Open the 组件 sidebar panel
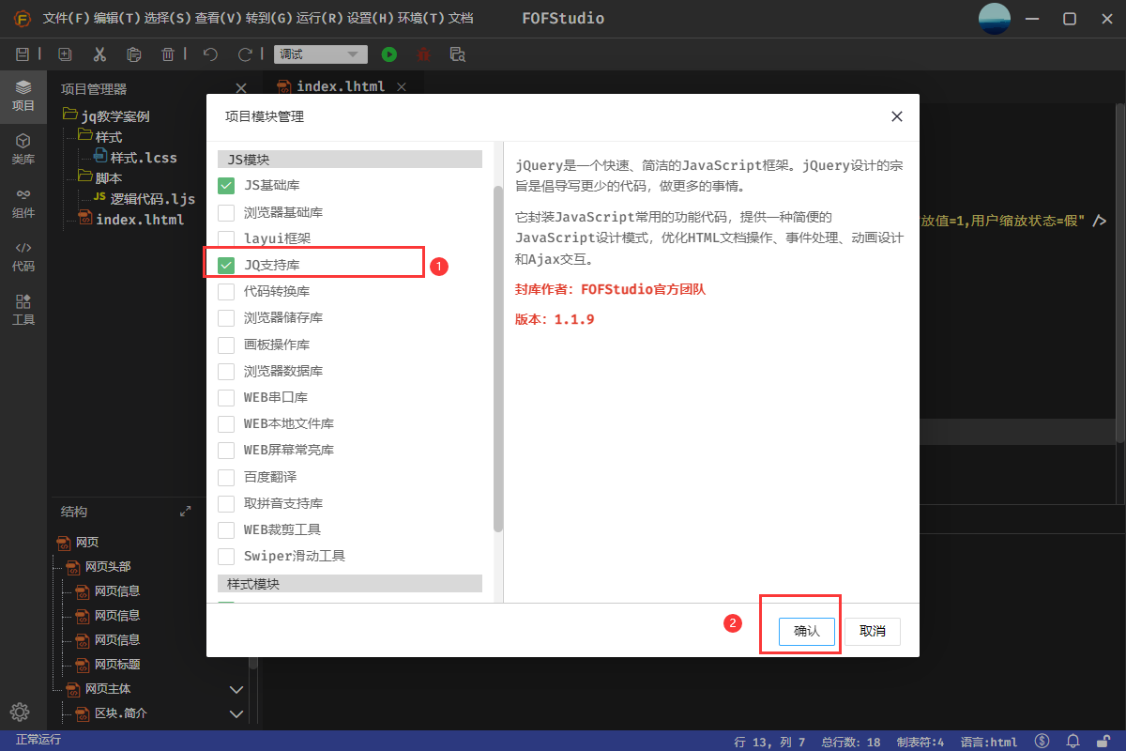Image resolution: width=1126 pixels, height=751 pixels. 23,203
